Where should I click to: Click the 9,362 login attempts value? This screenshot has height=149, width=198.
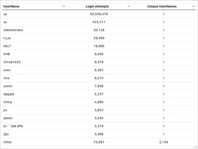[99, 70]
